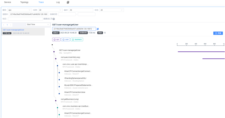Click the help icon beside the tag field
The width and height of the screenshot is (225, 118).
click(54, 19)
